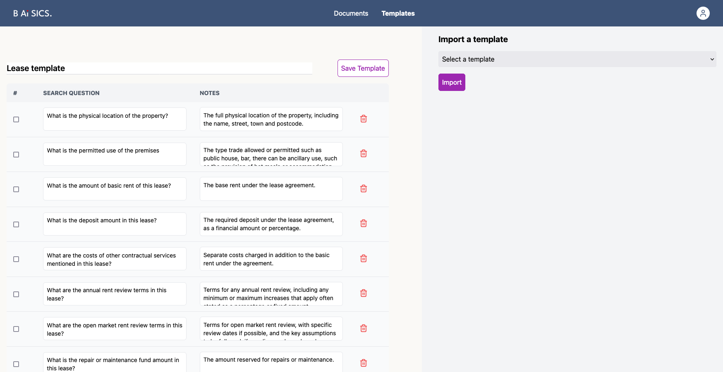Edit the Lease template name field
This screenshot has height=372, width=723.
pos(159,68)
